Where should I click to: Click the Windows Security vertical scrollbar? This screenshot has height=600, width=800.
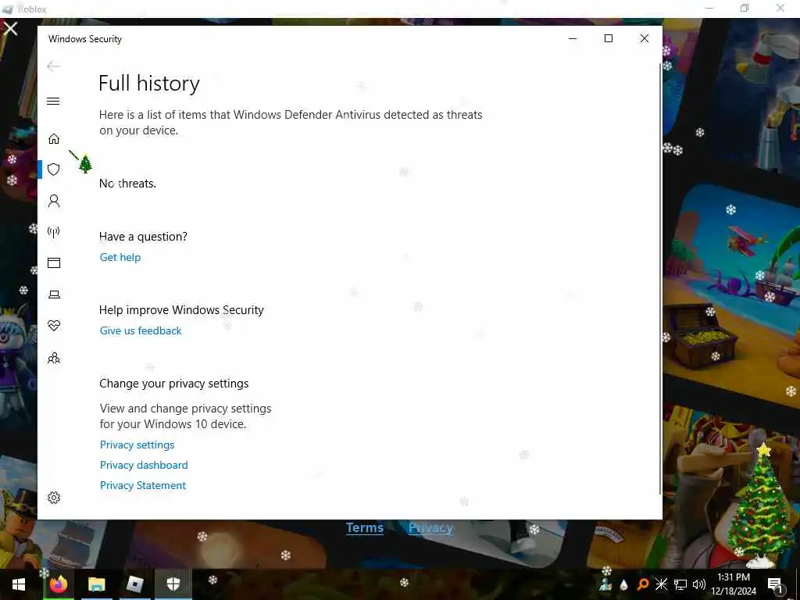click(x=660, y=278)
